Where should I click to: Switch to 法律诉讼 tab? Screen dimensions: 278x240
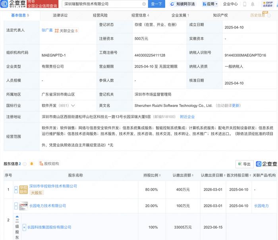(x=60, y=15)
